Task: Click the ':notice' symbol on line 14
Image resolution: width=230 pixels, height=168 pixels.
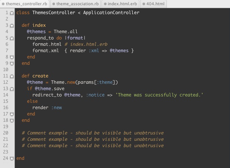Action: pyautogui.click(x=95, y=95)
